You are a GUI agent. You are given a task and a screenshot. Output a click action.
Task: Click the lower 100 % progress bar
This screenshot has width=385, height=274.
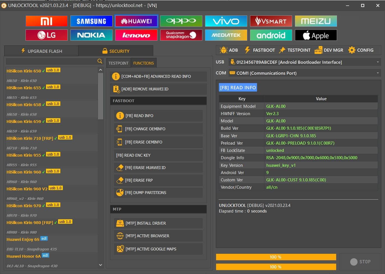pos(276,267)
